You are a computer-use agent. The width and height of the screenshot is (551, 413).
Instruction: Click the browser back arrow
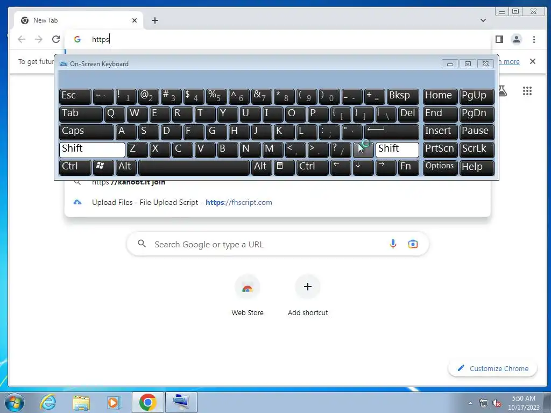(x=22, y=39)
